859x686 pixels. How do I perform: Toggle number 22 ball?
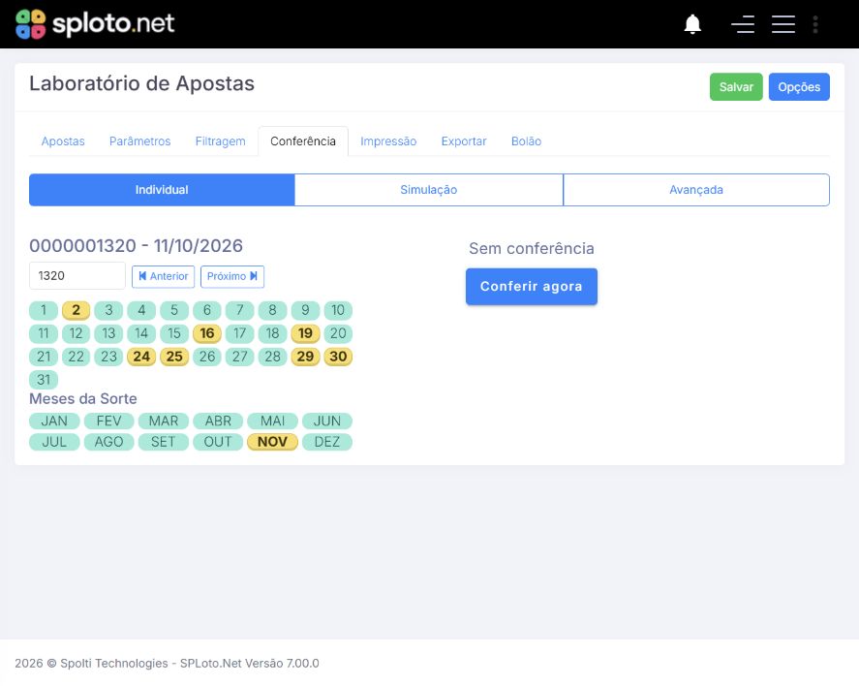coord(77,357)
